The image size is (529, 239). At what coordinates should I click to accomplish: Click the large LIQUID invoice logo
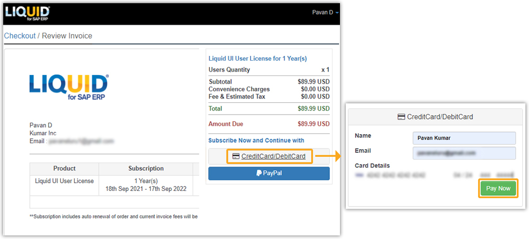point(69,88)
